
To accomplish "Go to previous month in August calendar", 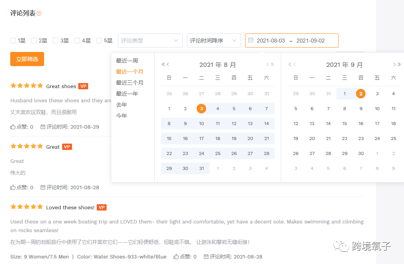I will (168, 65).
